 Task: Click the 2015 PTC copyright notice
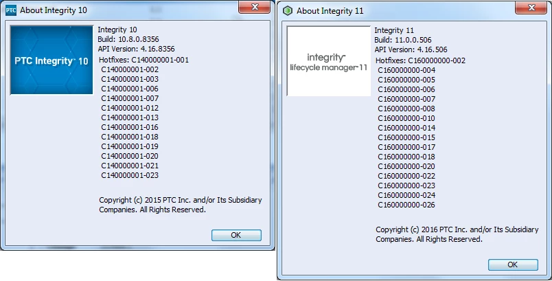click(181, 205)
